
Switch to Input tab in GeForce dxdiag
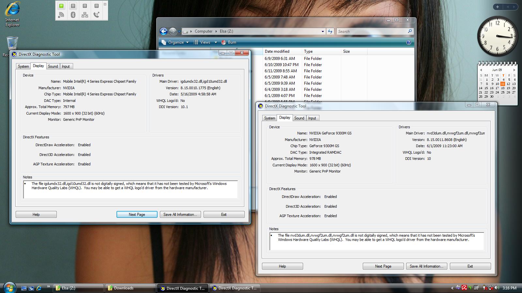tap(312, 118)
